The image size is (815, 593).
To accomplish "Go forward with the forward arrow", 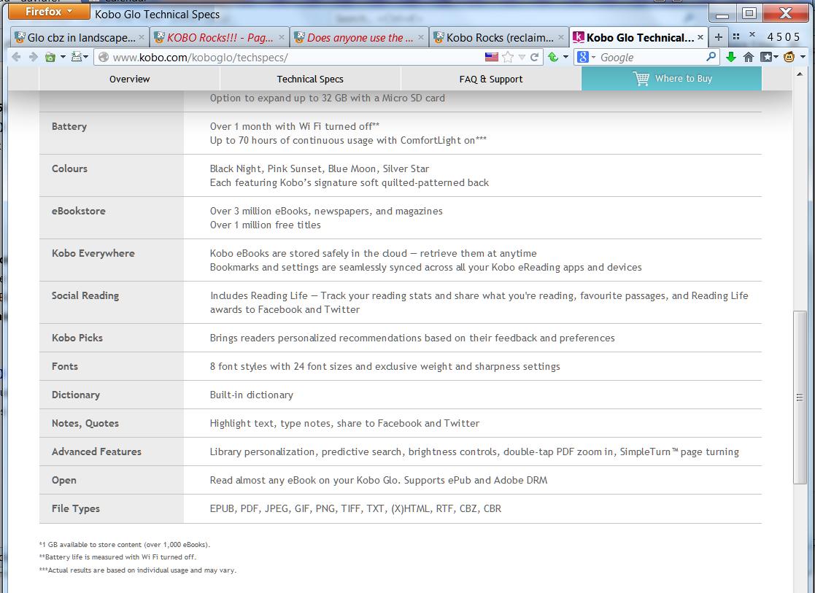I will [x=34, y=57].
